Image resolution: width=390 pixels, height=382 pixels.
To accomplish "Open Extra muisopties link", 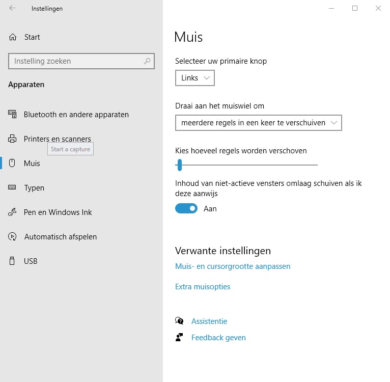I will [x=203, y=287].
